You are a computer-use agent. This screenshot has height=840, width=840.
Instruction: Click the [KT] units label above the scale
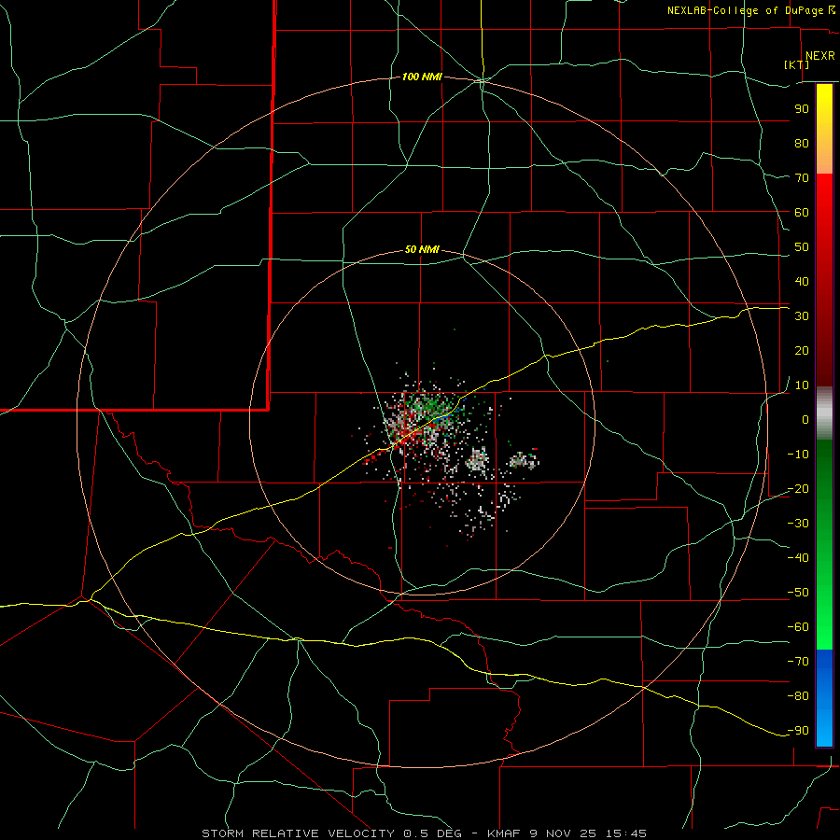797,64
